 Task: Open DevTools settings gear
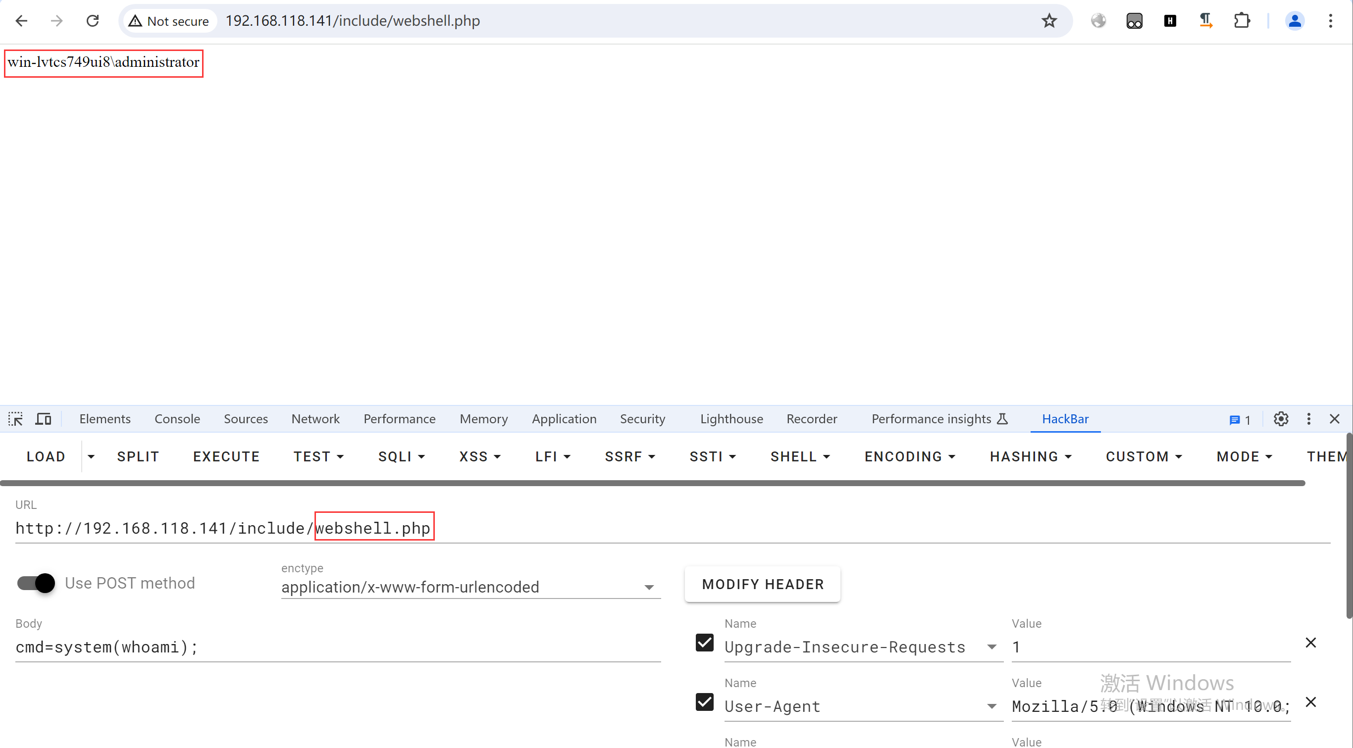[1281, 419]
